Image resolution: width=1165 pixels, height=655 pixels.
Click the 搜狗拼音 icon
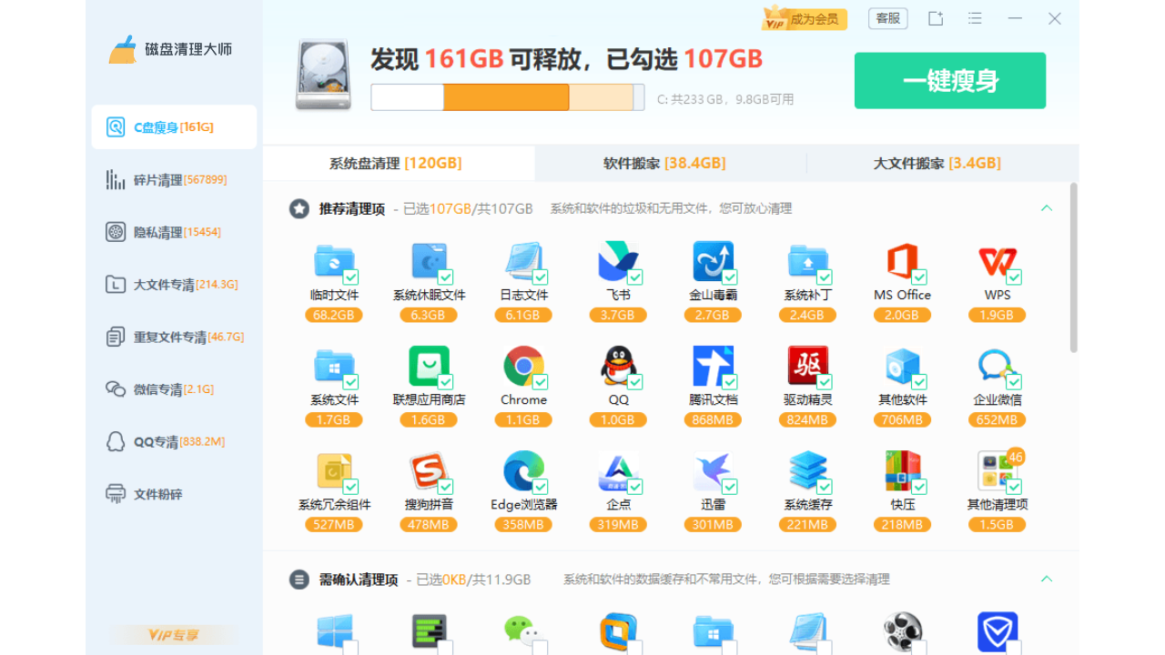[429, 471]
